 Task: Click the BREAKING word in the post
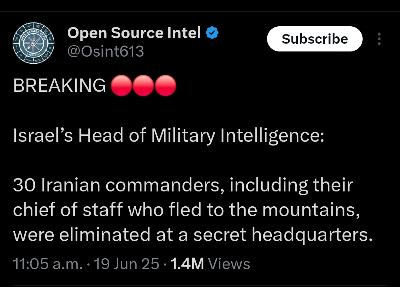click(x=59, y=85)
